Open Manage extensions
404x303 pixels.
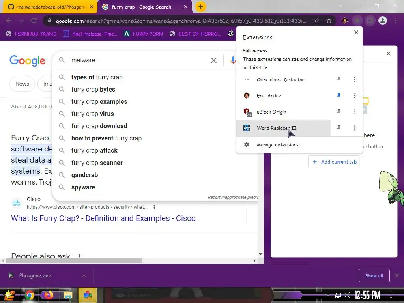point(299,144)
